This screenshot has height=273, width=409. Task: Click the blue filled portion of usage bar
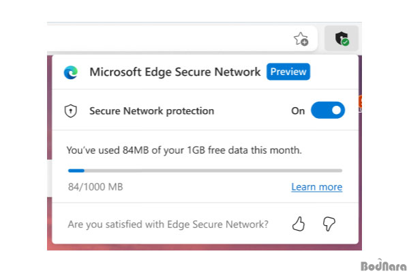pyautogui.click(x=76, y=171)
